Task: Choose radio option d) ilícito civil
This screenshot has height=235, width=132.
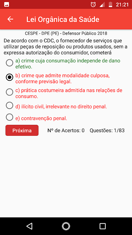Action: click(9, 105)
